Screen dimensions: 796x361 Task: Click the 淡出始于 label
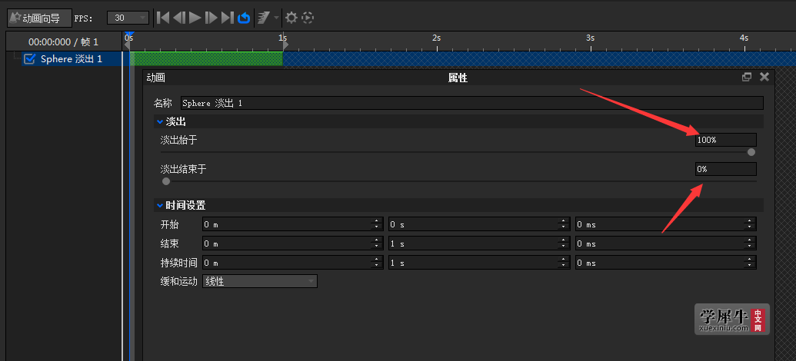coord(178,140)
